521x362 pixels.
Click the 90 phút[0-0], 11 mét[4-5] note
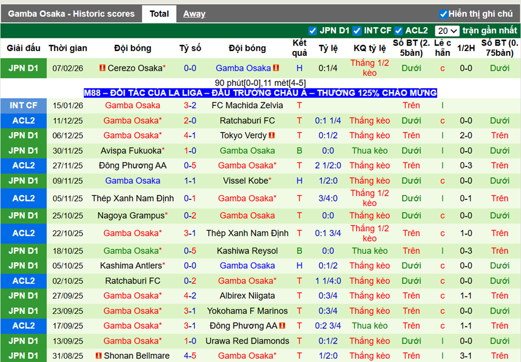click(260, 83)
